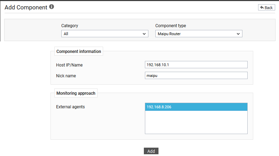
Task: Click the empty area of External agents list
Action: 196,122
